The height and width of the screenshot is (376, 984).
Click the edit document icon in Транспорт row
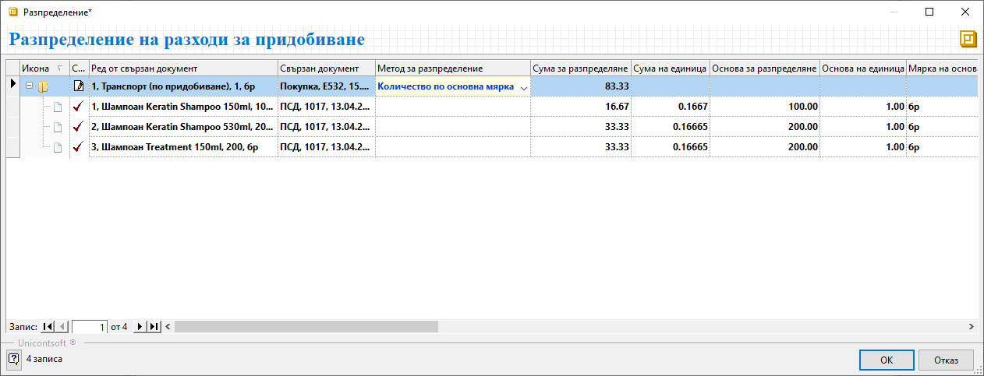click(x=78, y=86)
